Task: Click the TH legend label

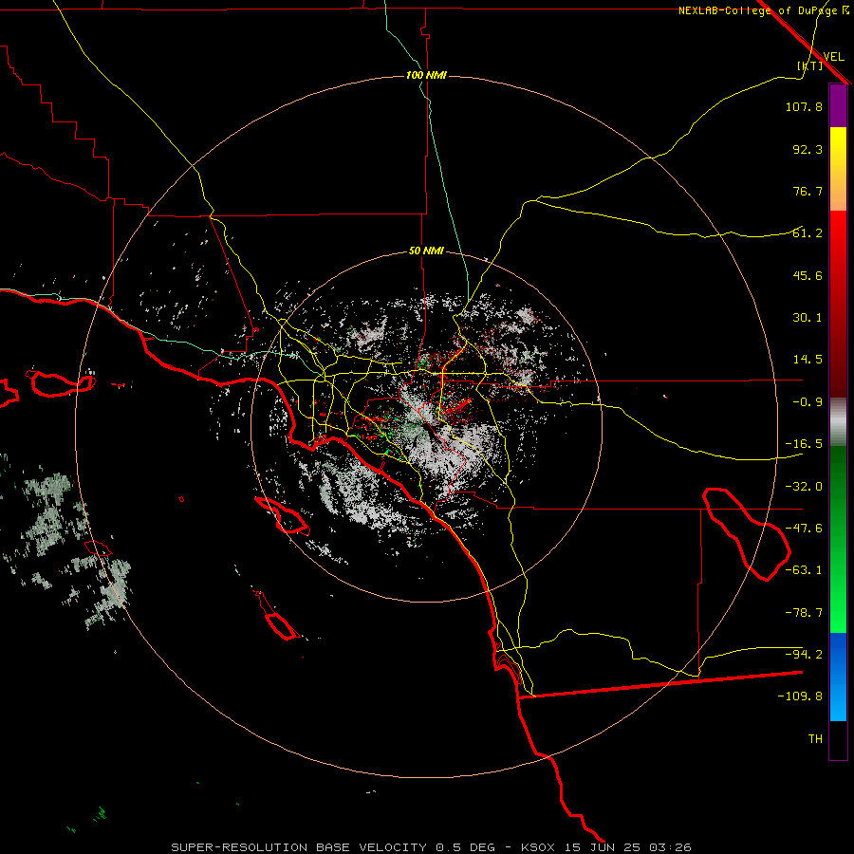Action: [815, 739]
